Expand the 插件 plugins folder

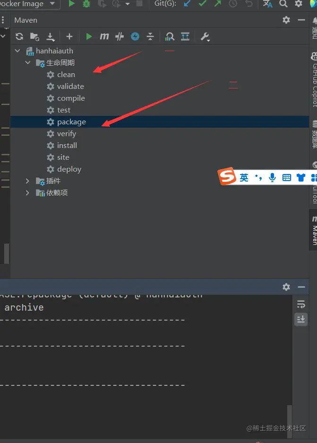(27, 181)
